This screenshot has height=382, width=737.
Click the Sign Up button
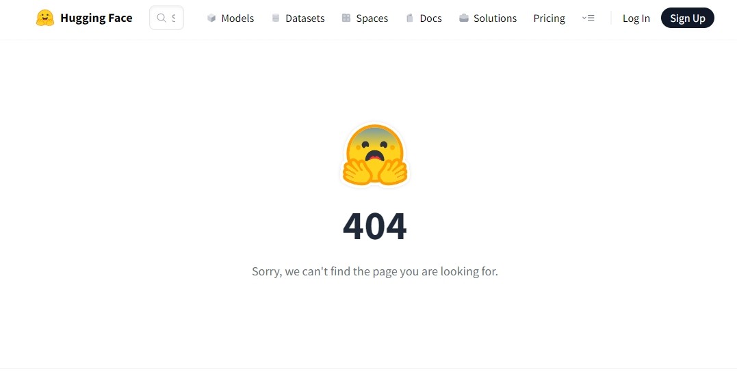pos(688,18)
